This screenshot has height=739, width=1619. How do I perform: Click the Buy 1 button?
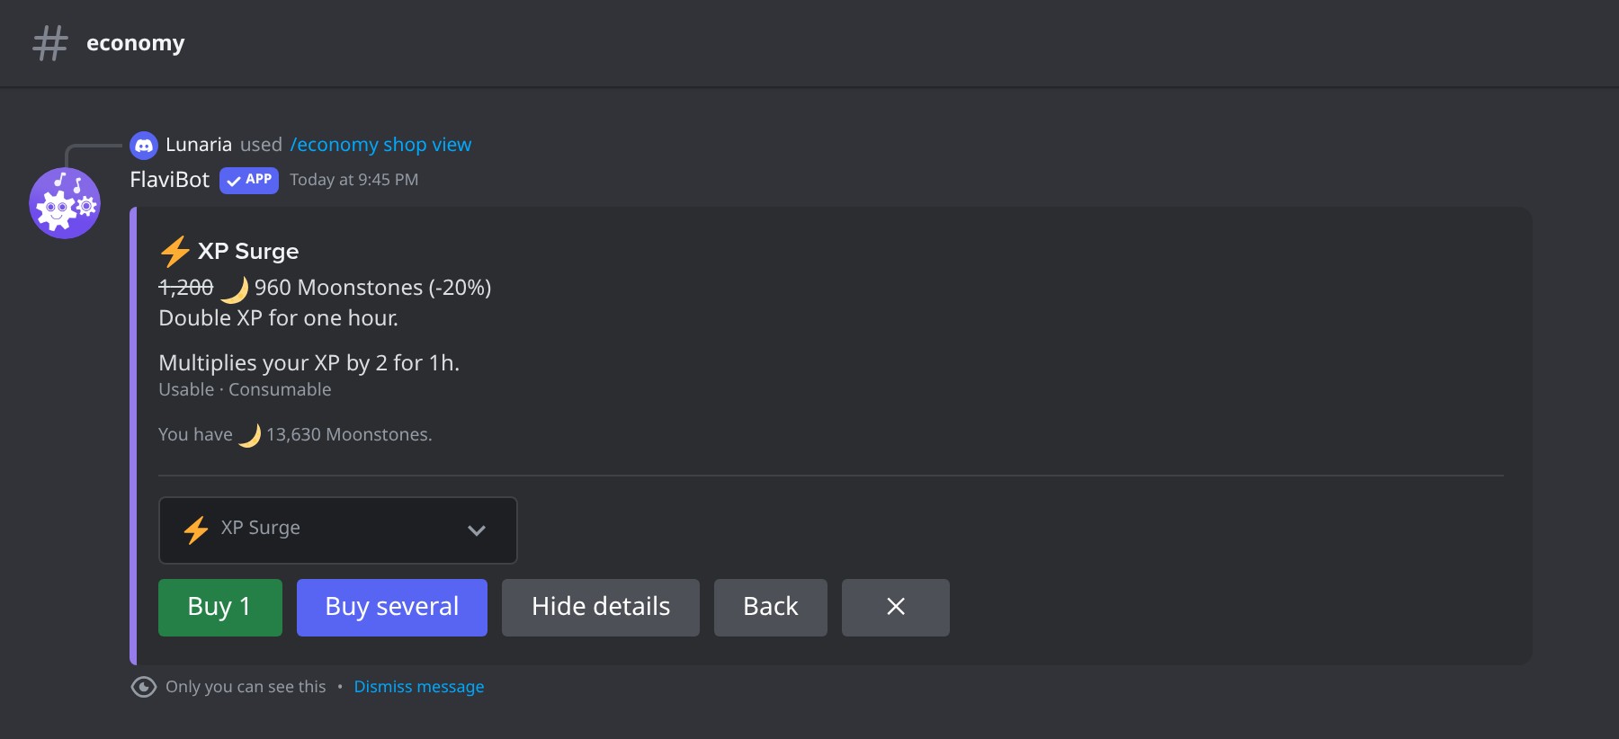(x=220, y=608)
